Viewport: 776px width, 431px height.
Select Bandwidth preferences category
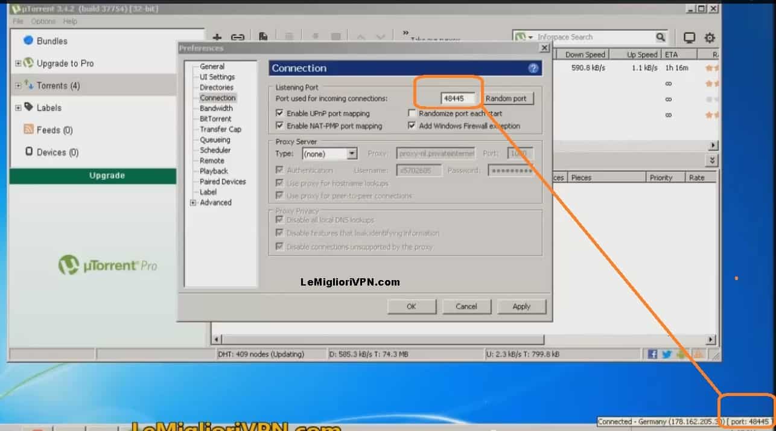(216, 108)
